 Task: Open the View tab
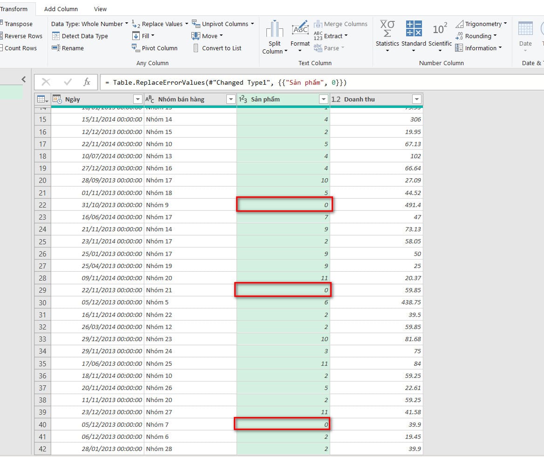[100, 9]
